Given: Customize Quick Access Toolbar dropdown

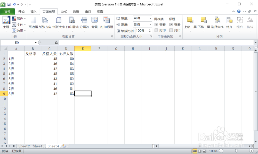Looking at the screenshot, I should coord(30,5).
